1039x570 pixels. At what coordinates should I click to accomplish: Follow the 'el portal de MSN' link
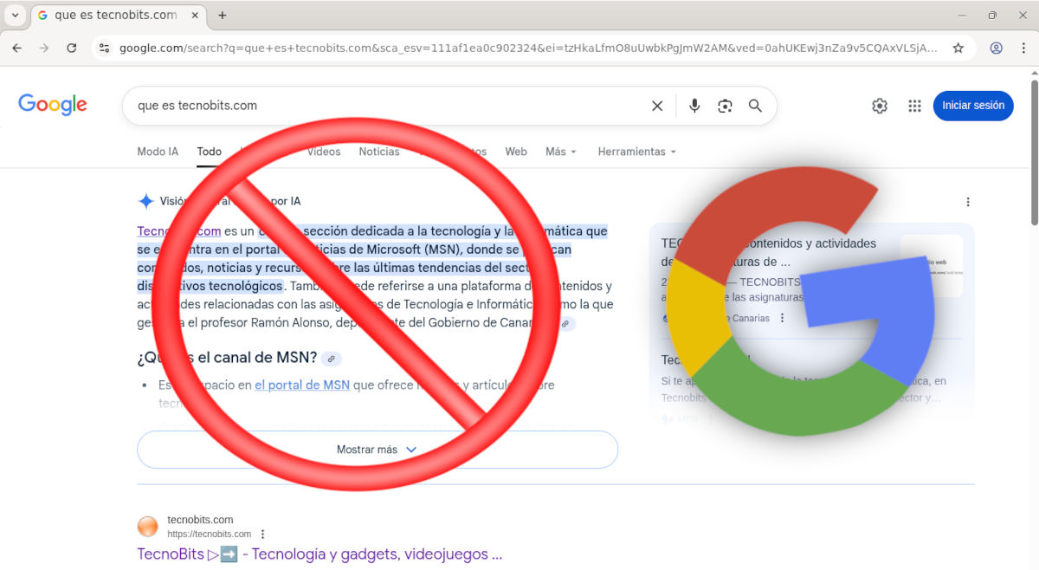(302, 385)
